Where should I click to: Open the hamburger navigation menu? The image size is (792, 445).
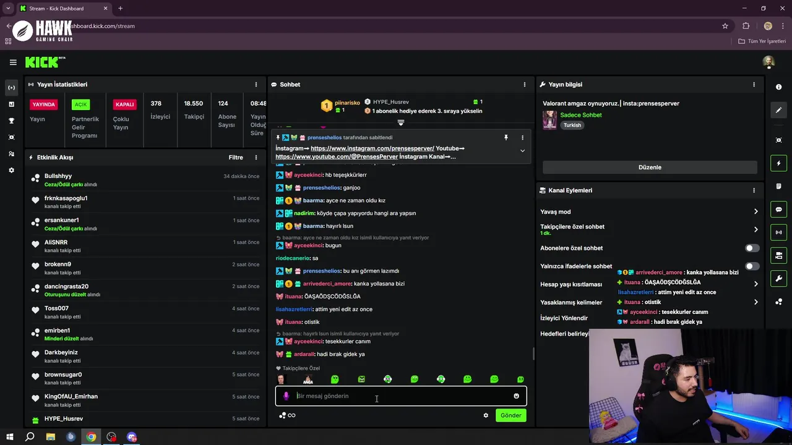click(13, 62)
